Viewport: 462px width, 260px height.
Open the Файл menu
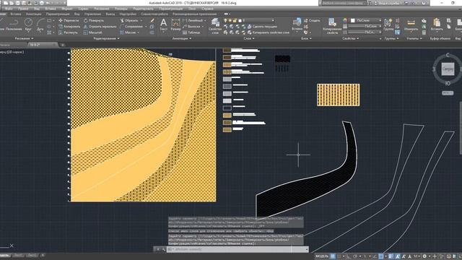(8, 9)
